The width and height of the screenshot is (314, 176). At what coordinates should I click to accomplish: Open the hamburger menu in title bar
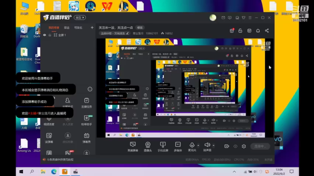coord(250,18)
